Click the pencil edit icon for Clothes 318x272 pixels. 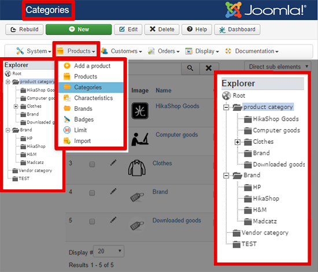[113, 163]
